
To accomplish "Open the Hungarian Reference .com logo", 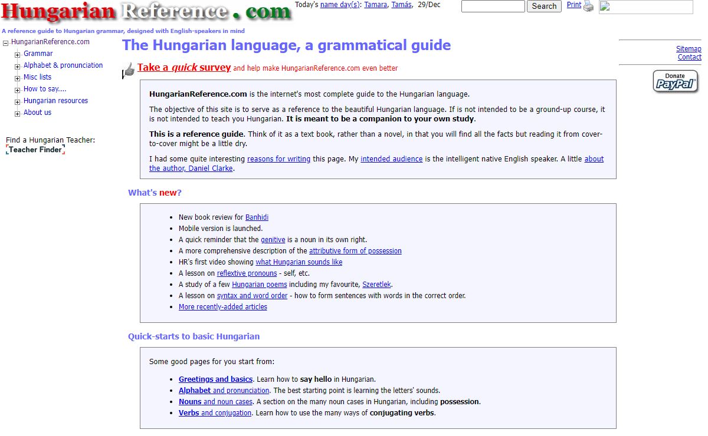I will tap(146, 12).
